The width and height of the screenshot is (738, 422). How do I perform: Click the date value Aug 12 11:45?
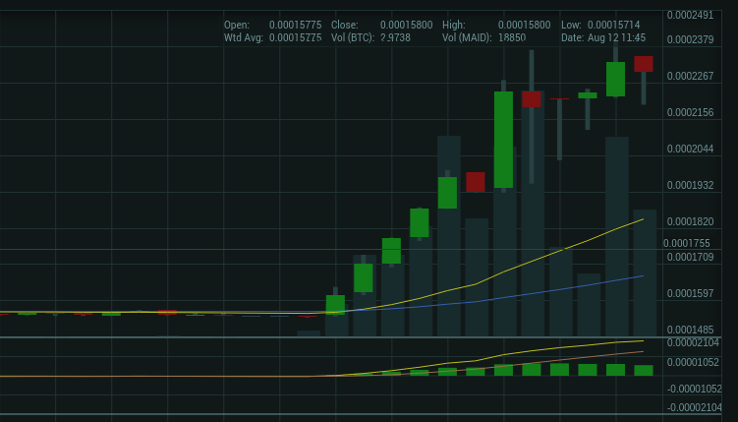coord(616,37)
